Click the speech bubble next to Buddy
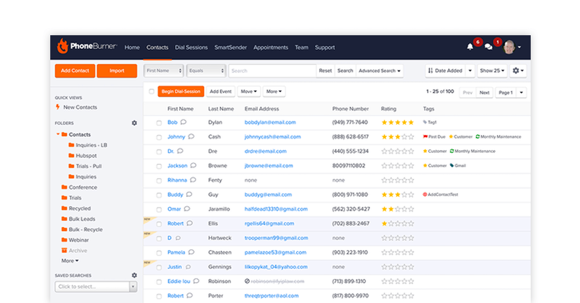The height and width of the screenshot is (303, 580). coord(189,194)
